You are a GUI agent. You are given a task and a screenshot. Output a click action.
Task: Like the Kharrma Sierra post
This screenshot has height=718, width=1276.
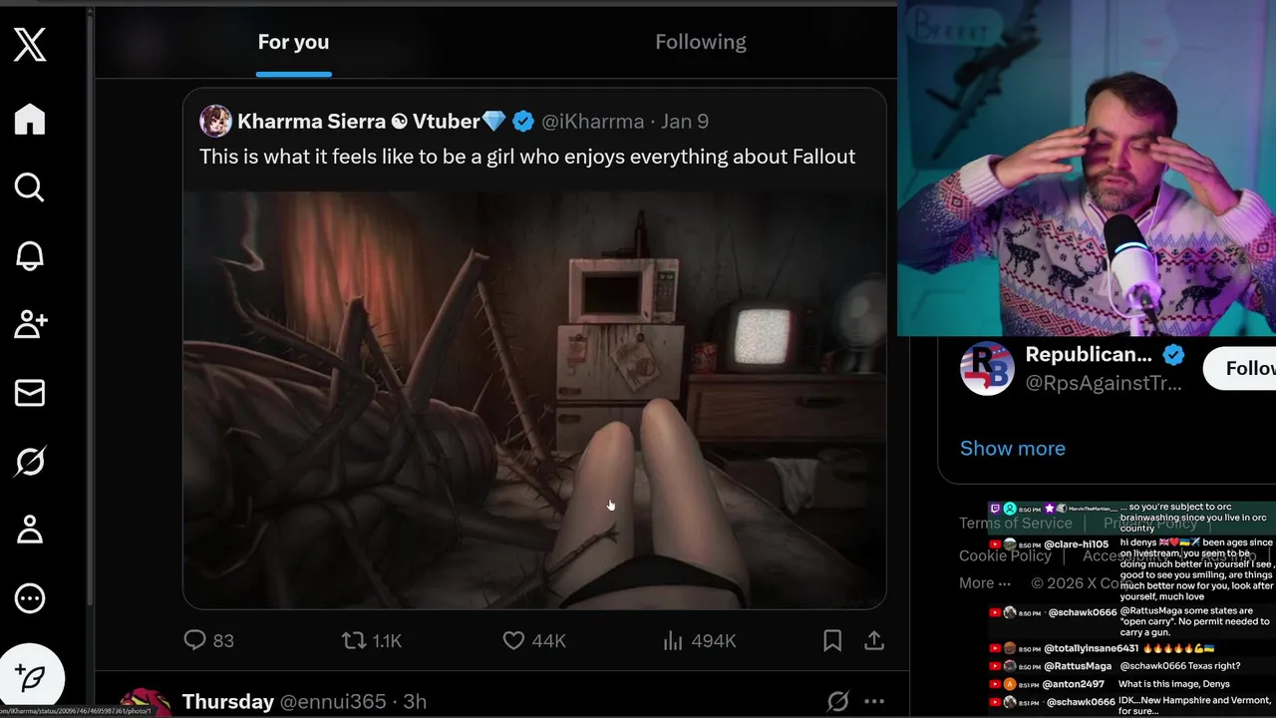tap(533, 640)
